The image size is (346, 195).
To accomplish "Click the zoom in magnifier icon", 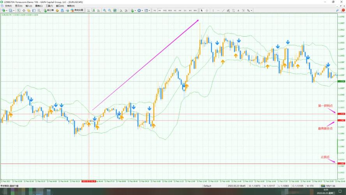I will tap(104, 11).
